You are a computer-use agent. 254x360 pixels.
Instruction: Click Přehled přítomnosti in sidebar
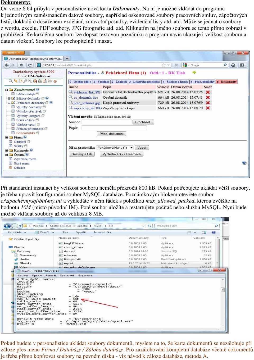pyautogui.click(x=30, y=129)
